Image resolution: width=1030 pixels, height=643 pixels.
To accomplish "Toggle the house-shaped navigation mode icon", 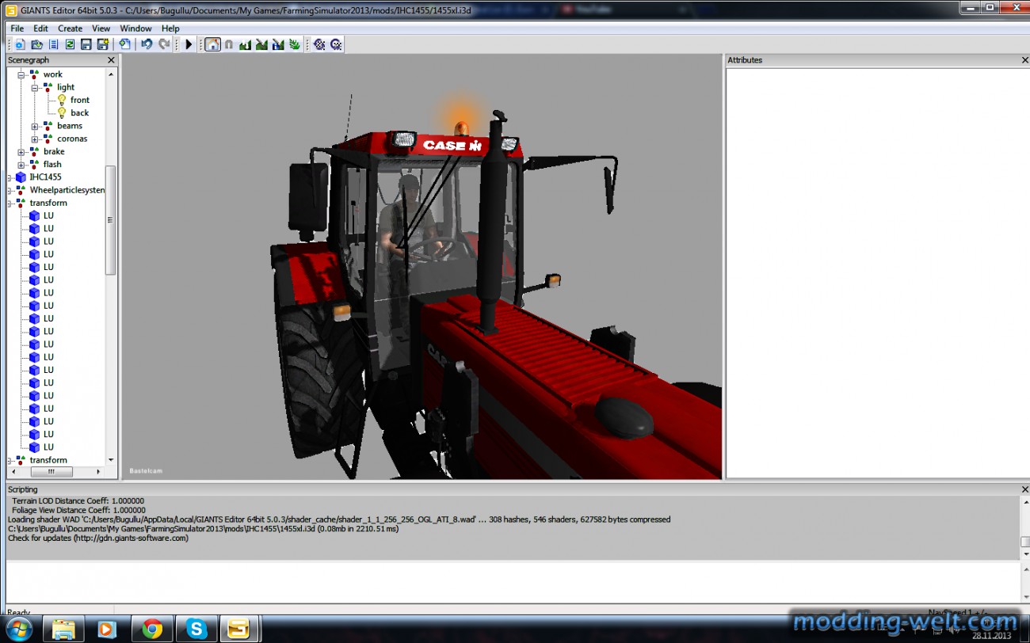I will (x=212, y=44).
